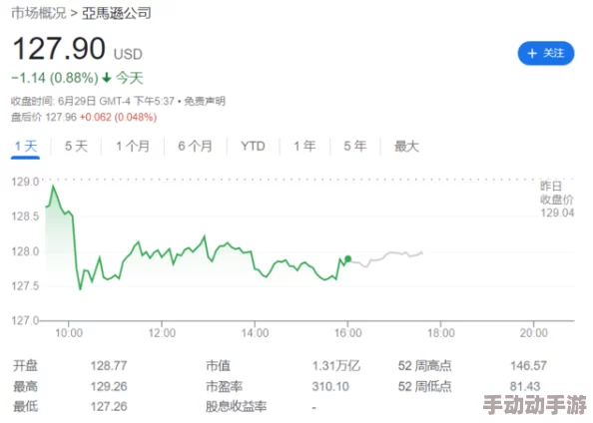
Task: Click the 盘后价 127.96 text
Action: (44, 117)
